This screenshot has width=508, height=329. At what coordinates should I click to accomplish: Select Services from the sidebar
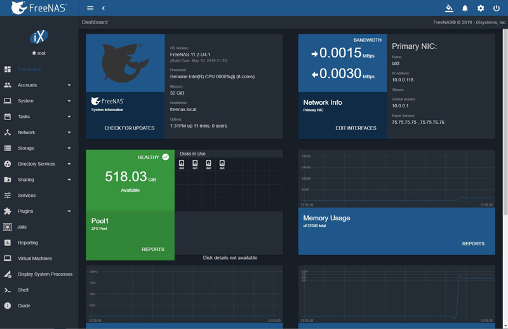(27, 196)
